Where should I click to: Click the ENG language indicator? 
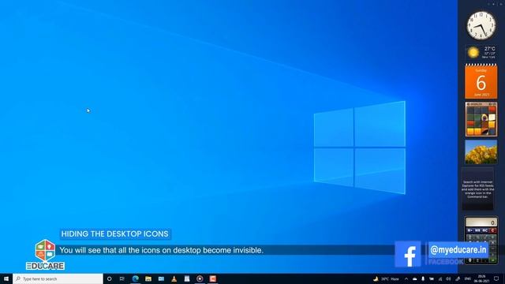468,278
